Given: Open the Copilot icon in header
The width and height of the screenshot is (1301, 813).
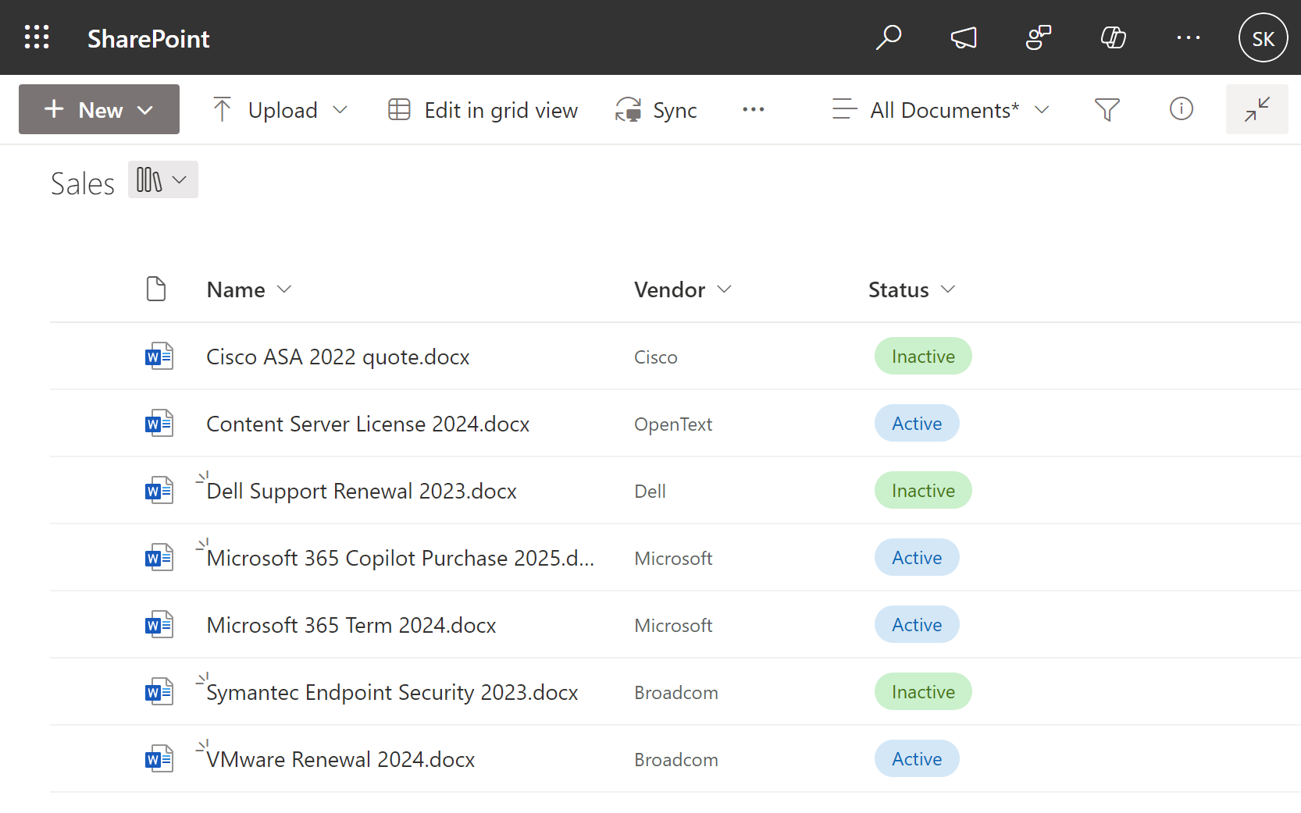Looking at the screenshot, I should 1114,37.
